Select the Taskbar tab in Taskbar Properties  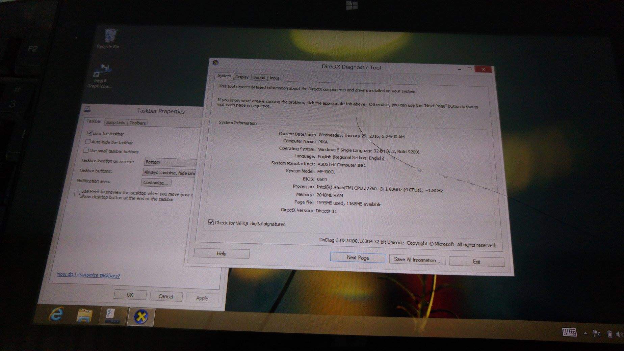pos(94,121)
